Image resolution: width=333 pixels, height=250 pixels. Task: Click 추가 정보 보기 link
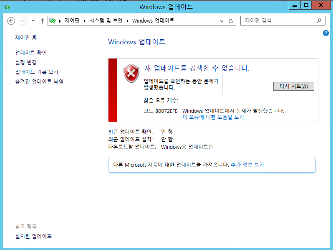point(247,165)
